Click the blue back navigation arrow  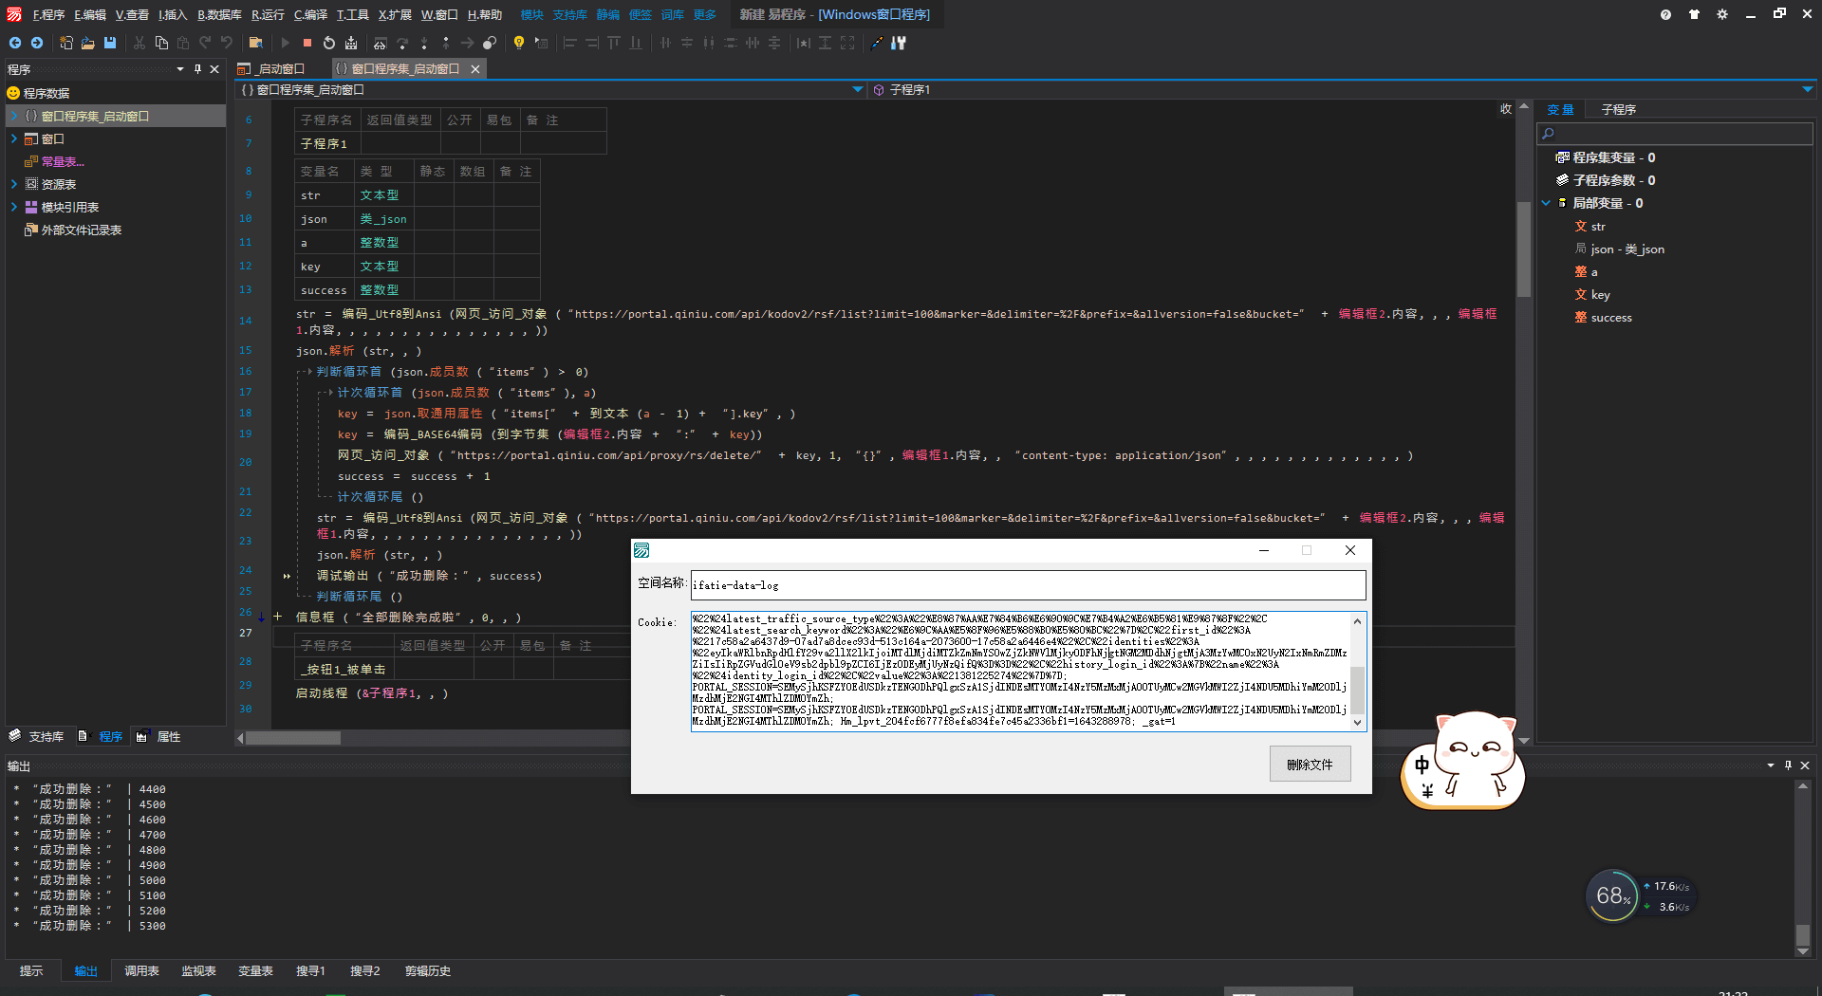(15, 43)
